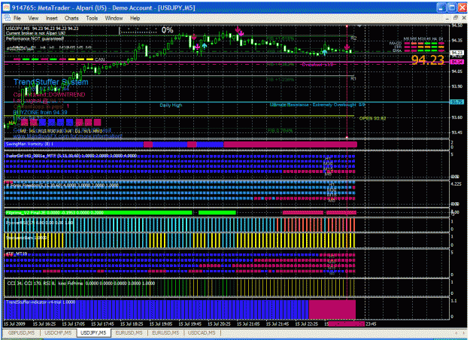Click the 'SwingMan Vorticity (8)' indicator label
470x340 pixels.
pyautogui.click(x=29, y=144)
